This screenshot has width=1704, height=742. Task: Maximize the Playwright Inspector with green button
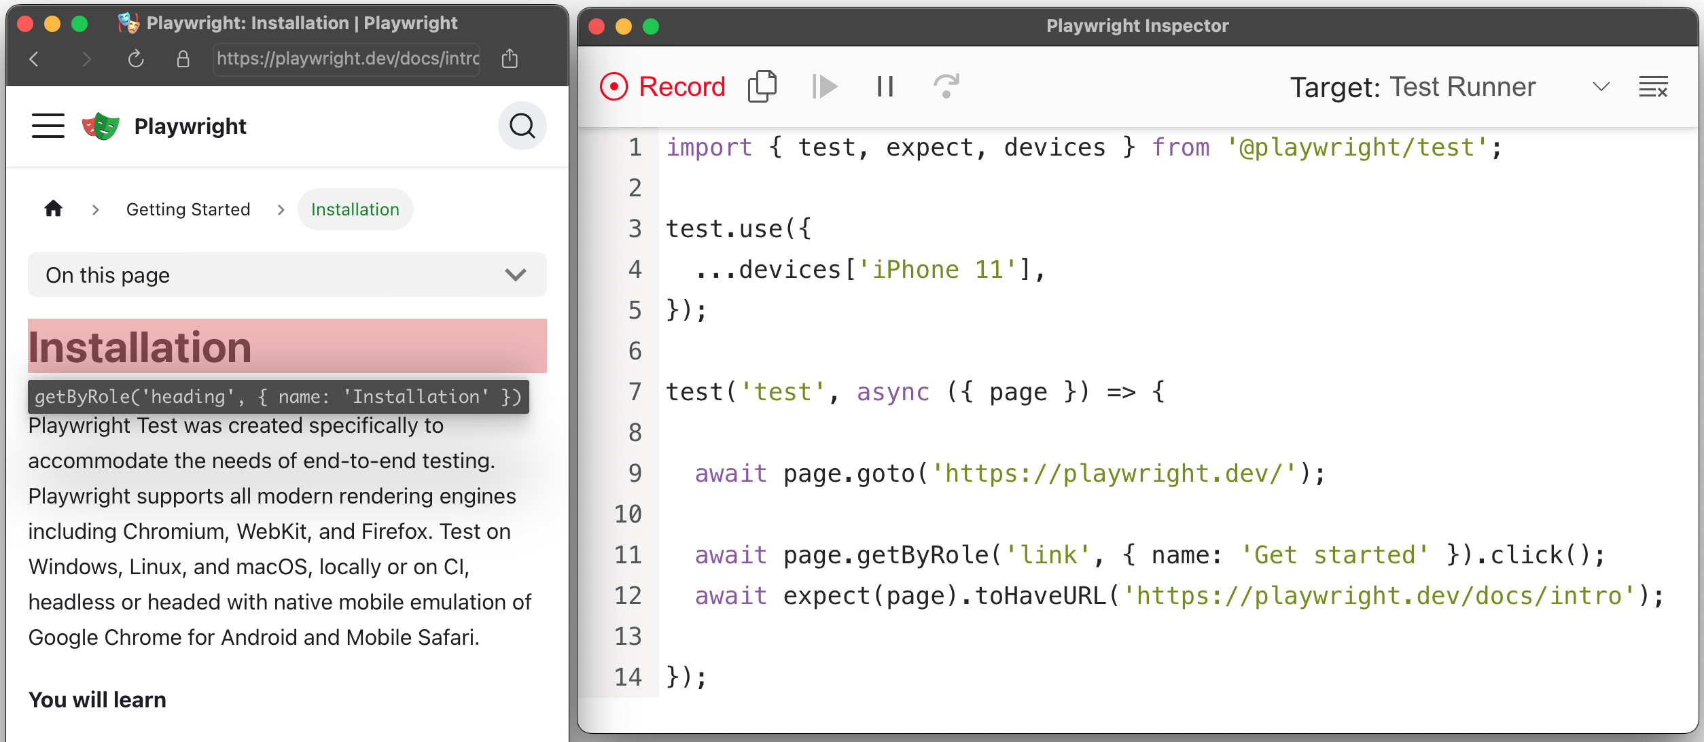point(651,26)
